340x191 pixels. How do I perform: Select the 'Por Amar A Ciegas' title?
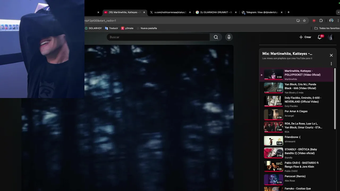click(296, 111)
